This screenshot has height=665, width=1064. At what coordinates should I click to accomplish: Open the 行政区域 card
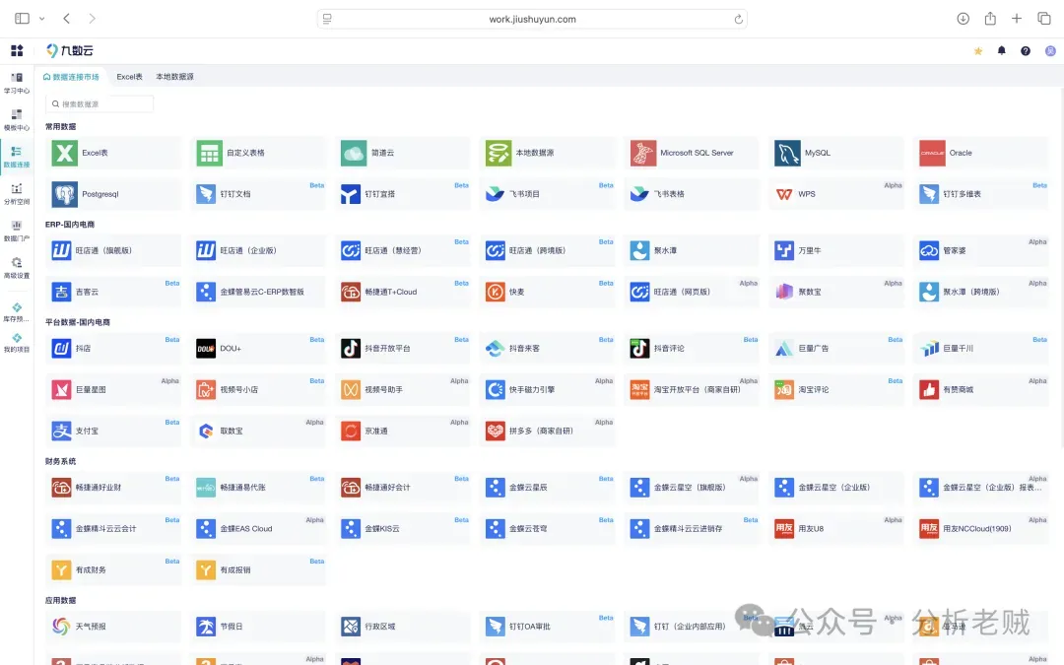click(x=402, y=627)
